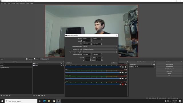The width and height of the screenshot is (183, 103).
Task: Move the selected source down with the Sources down arrow
Action: point(45,95)
